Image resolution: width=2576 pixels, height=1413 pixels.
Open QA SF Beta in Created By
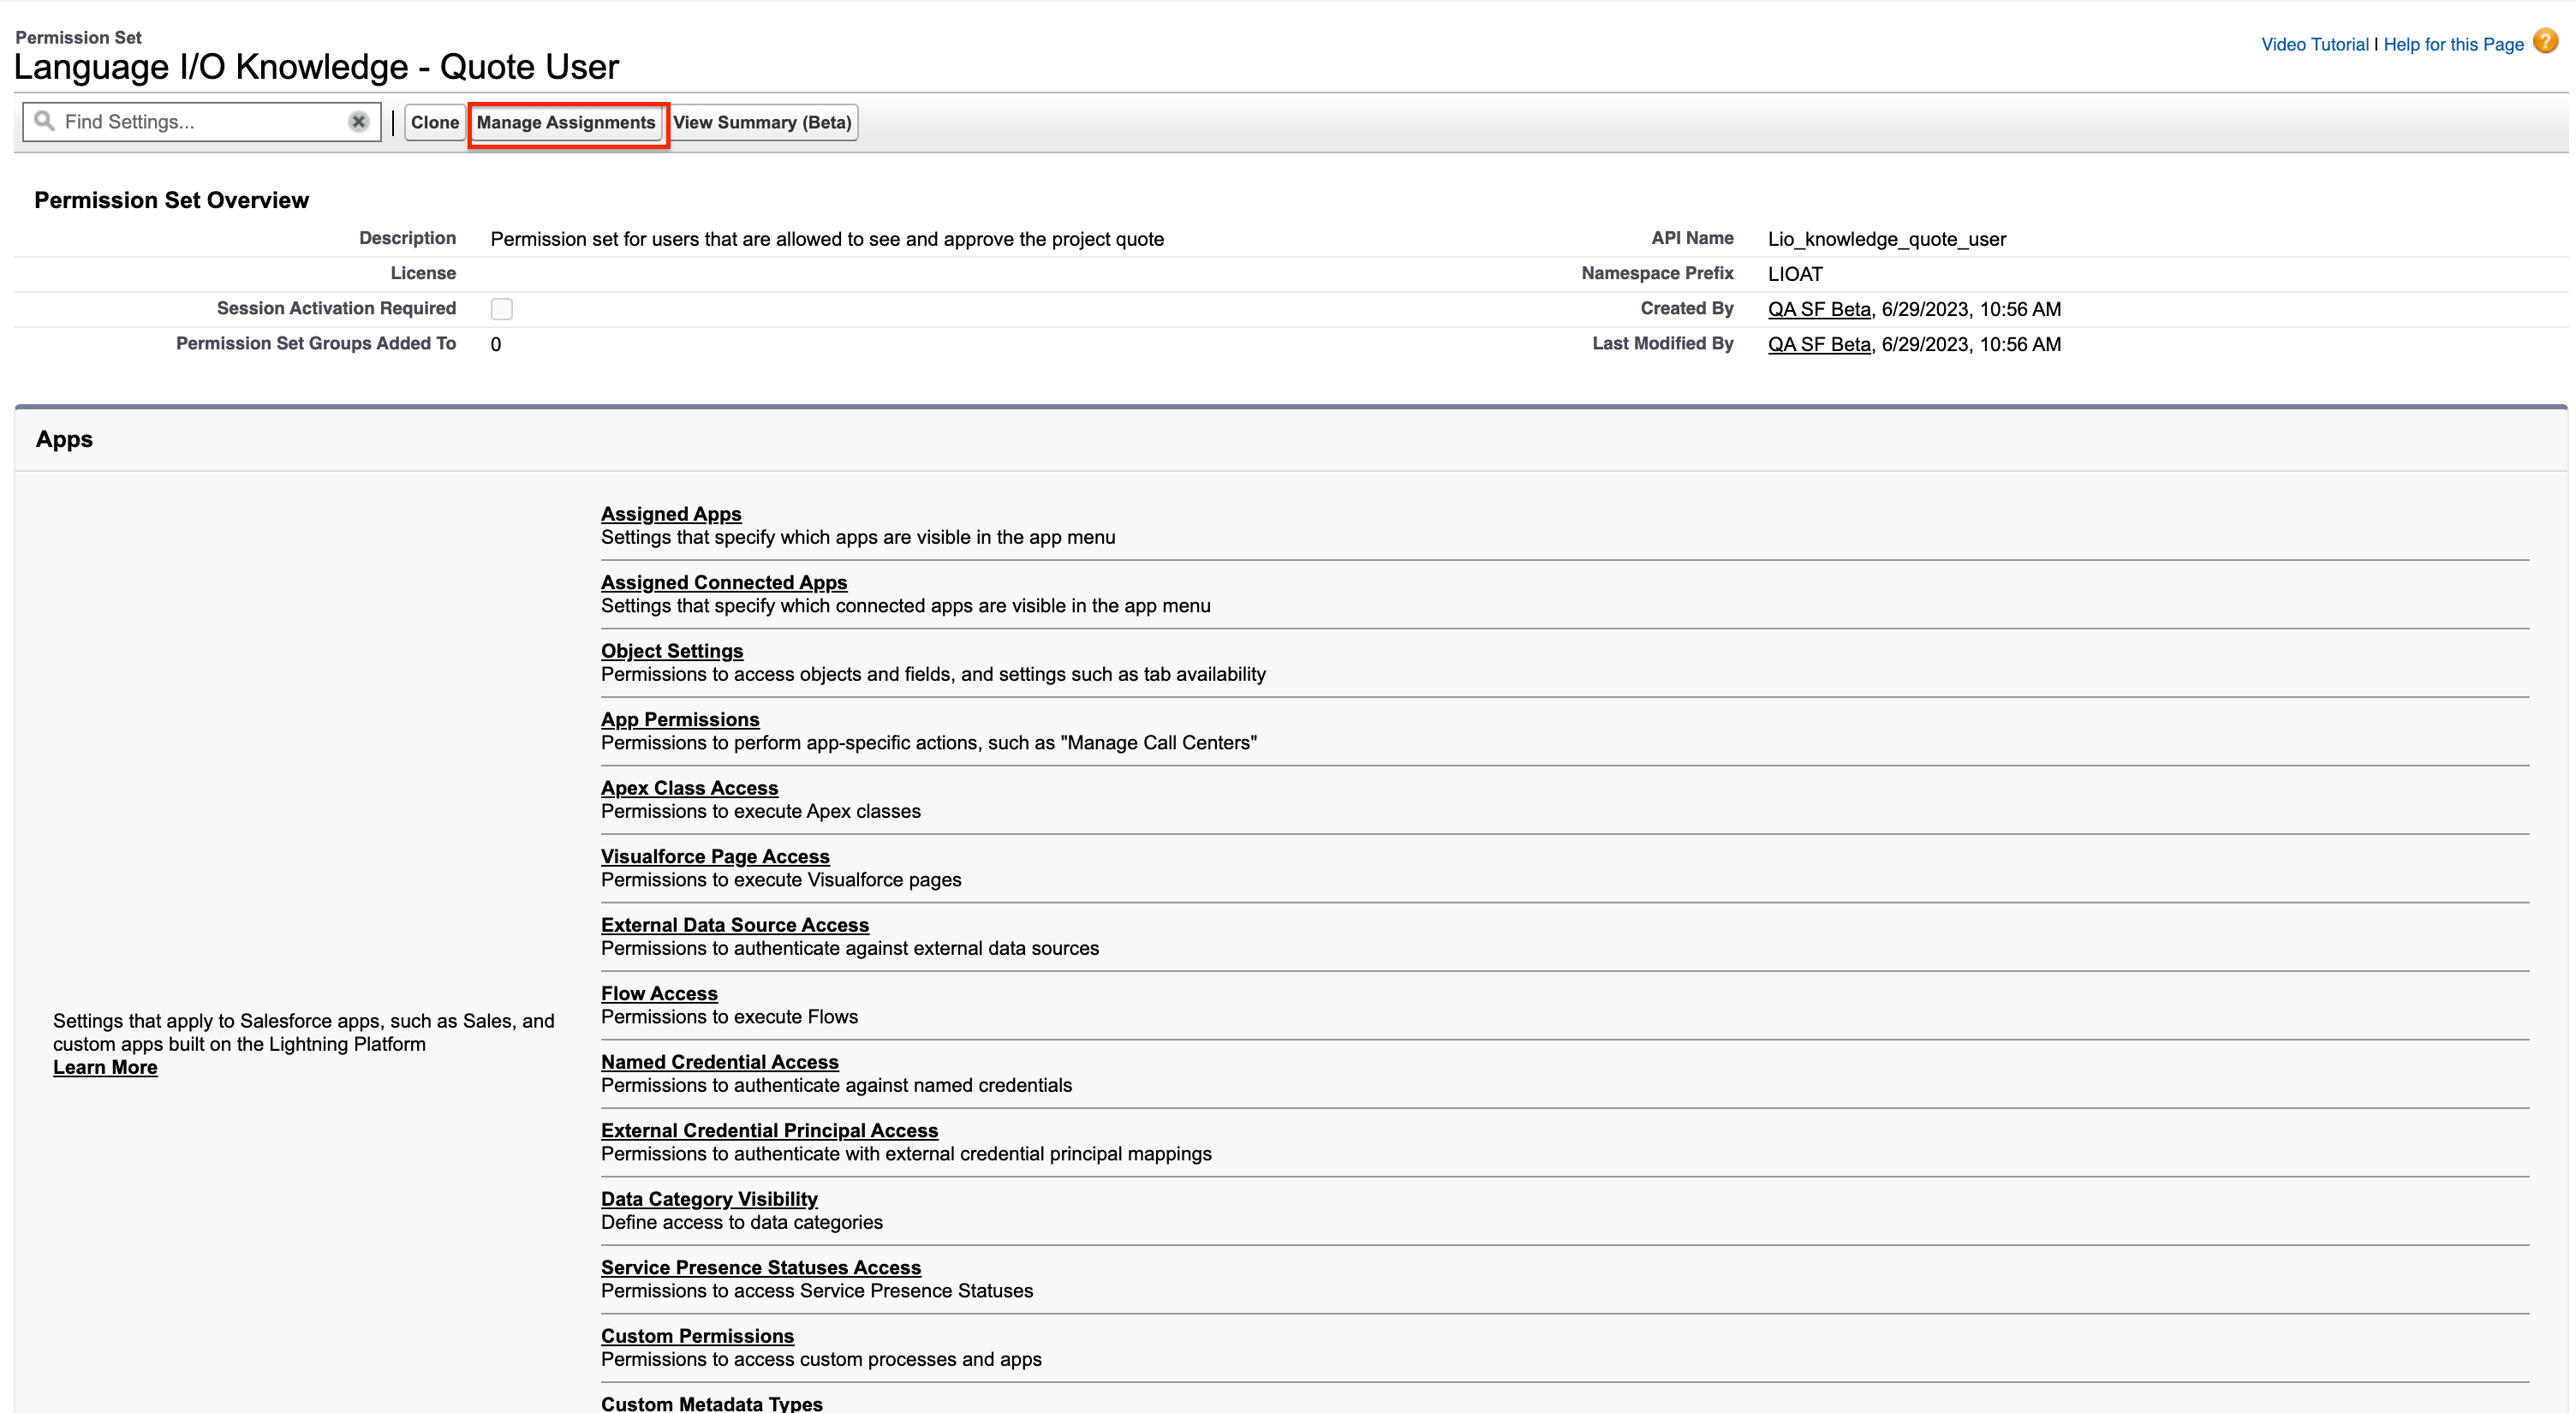pyautogui.click(x=1819, y=309)
